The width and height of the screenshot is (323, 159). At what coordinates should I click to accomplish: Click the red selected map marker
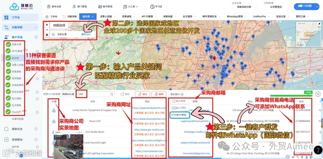tap(214, 59)
